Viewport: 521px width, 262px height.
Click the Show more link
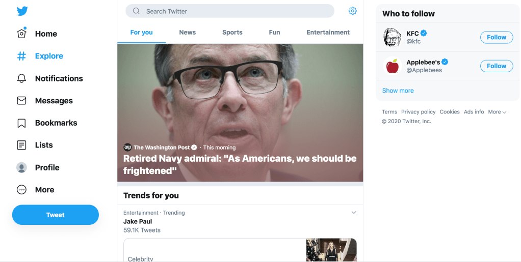[398, 91]
